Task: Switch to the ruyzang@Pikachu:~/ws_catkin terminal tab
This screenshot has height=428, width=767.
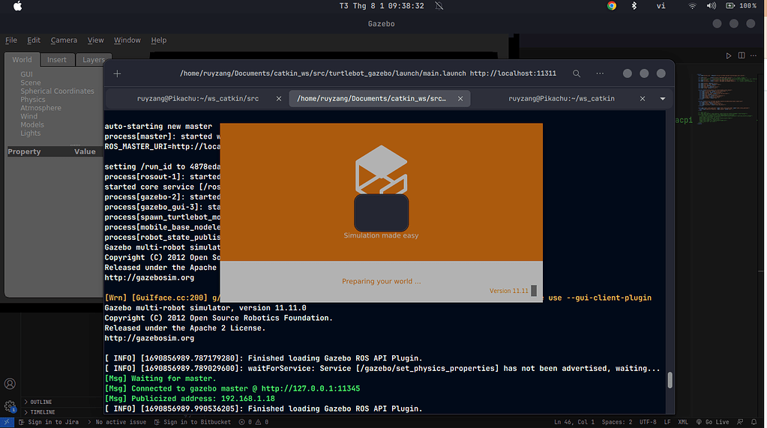Action: point(562,98)
